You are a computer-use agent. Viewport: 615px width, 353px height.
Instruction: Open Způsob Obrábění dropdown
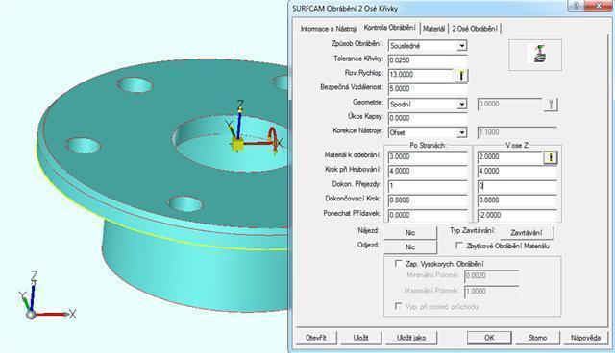click(461, 46)
